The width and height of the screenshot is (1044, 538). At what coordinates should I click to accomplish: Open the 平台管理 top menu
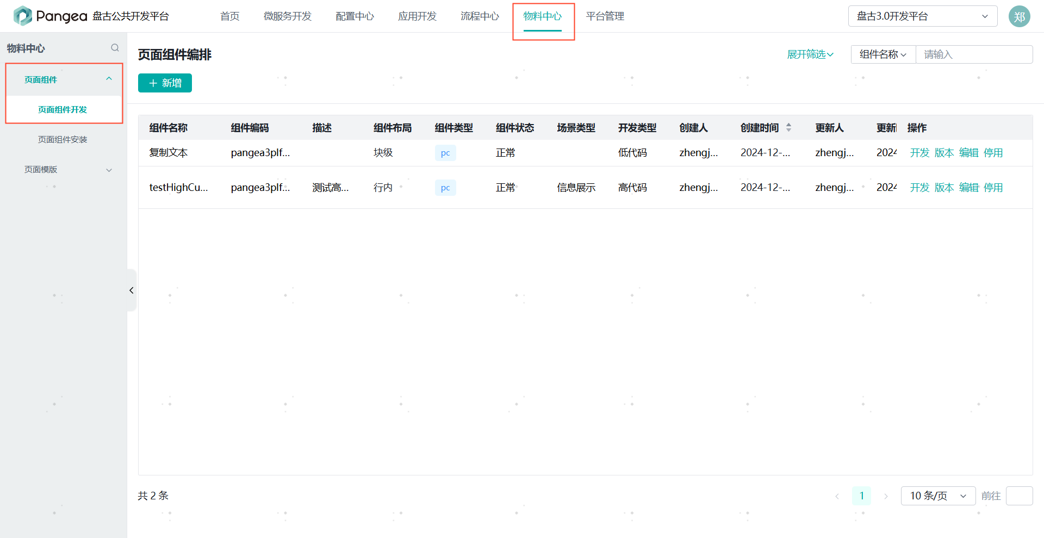coord(605,16)
